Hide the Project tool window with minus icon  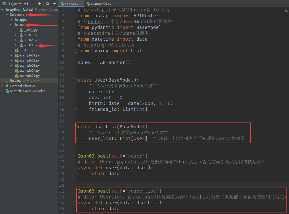(54, 4)
